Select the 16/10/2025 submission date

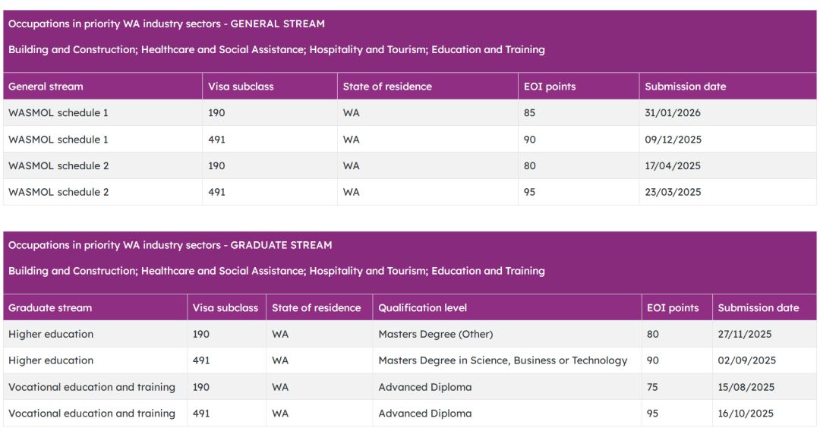[746, 414]
